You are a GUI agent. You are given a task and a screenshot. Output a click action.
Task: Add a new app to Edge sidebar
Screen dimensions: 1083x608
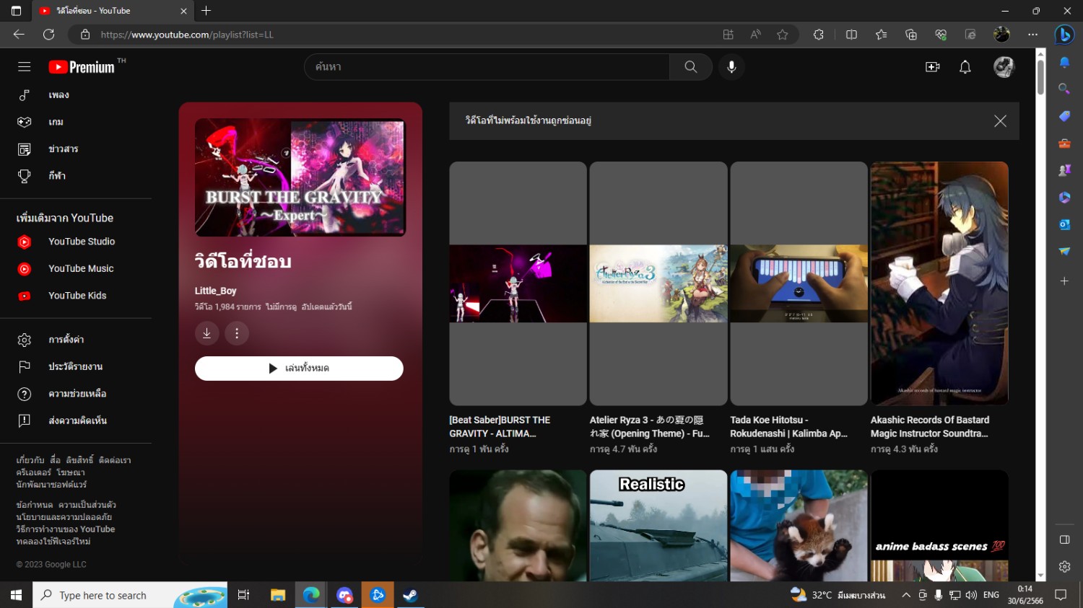click(x=1064, y=281)
